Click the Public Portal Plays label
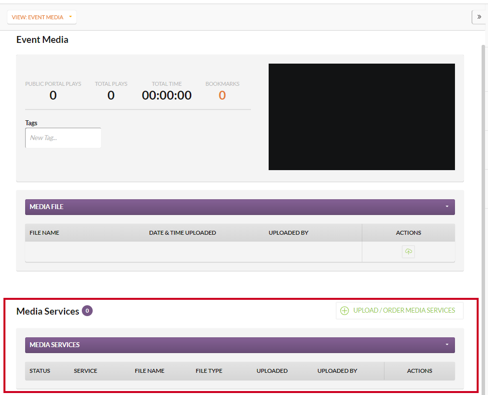 click(x=53, y=84)
